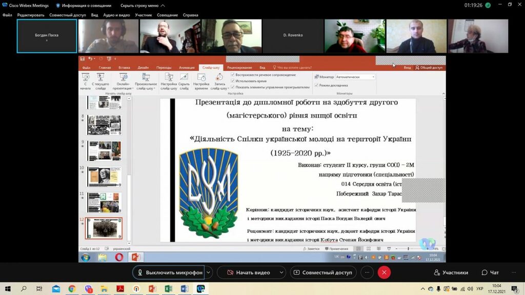Click Windows Start button
This screenshot has width=525, height=295.
[8, 289]
